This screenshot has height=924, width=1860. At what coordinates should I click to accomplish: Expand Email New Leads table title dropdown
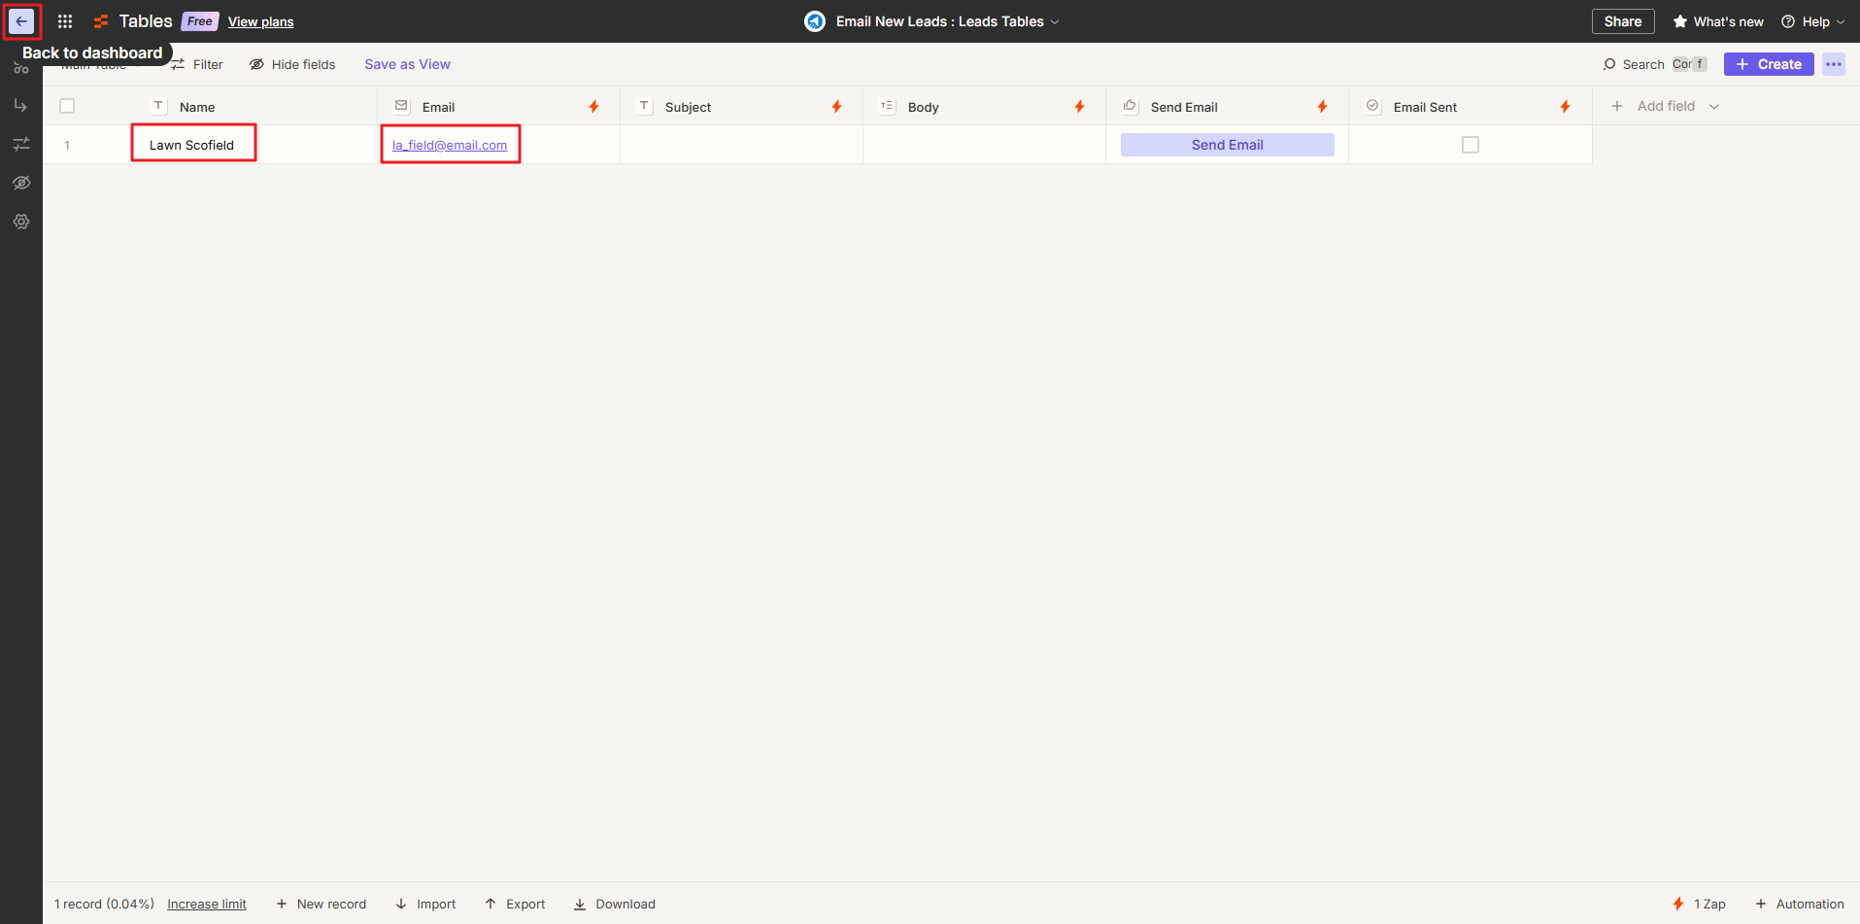coord(1055,21)
